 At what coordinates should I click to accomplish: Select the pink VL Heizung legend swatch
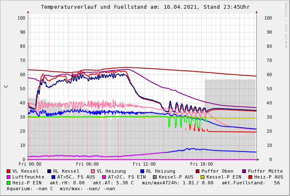click(93, 171)
